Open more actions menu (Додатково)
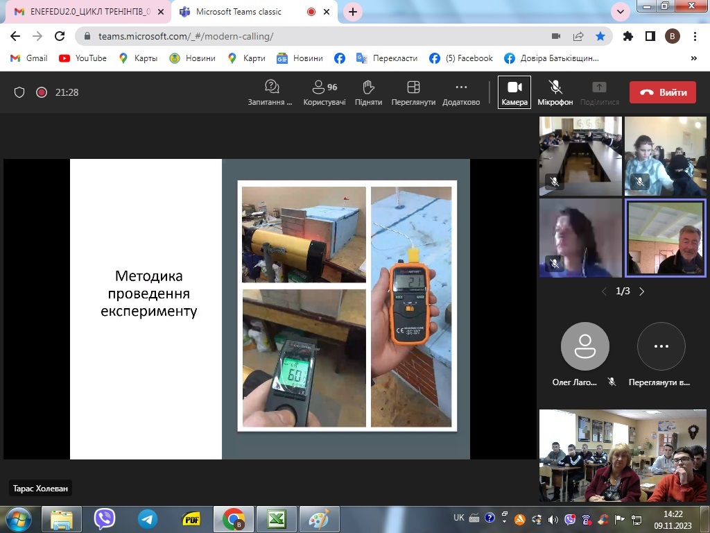 pos(461,92)
